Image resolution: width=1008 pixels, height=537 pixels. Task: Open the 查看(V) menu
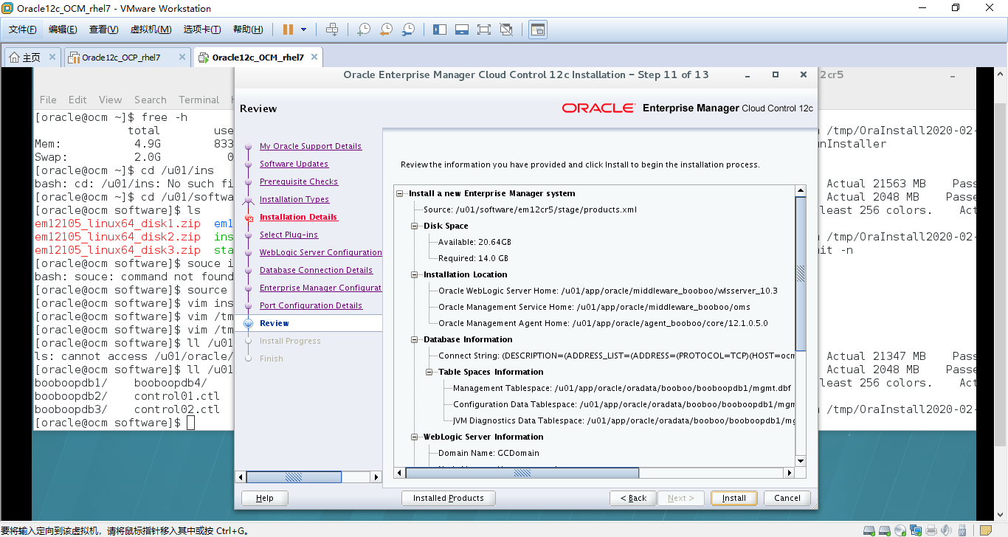point(103,30)
